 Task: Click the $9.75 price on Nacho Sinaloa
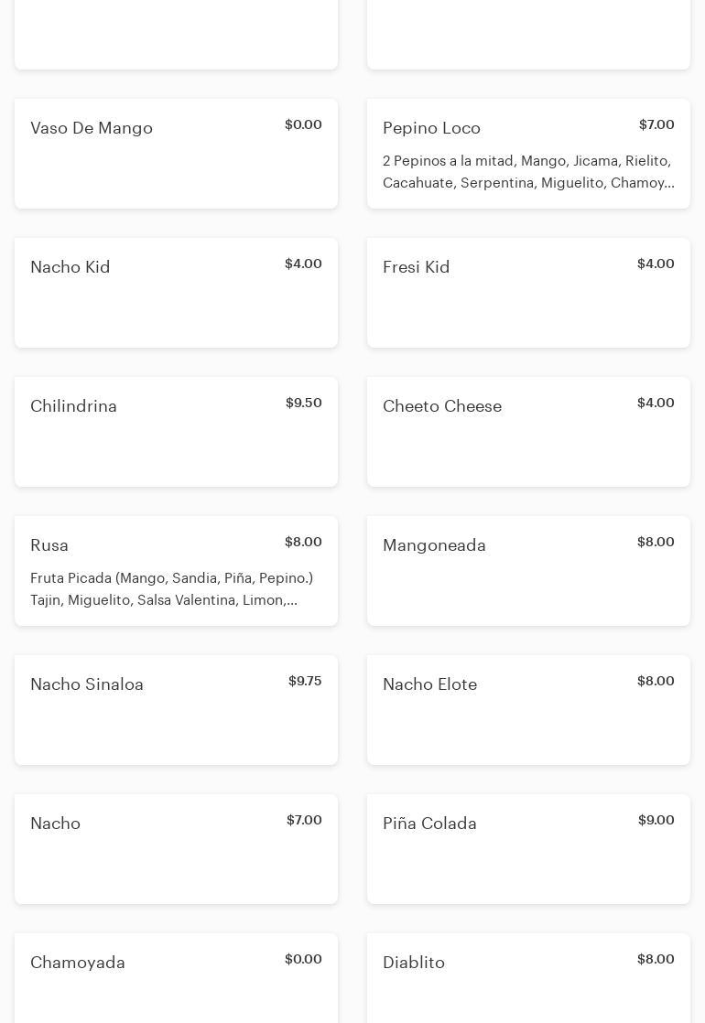pos(305,682)
